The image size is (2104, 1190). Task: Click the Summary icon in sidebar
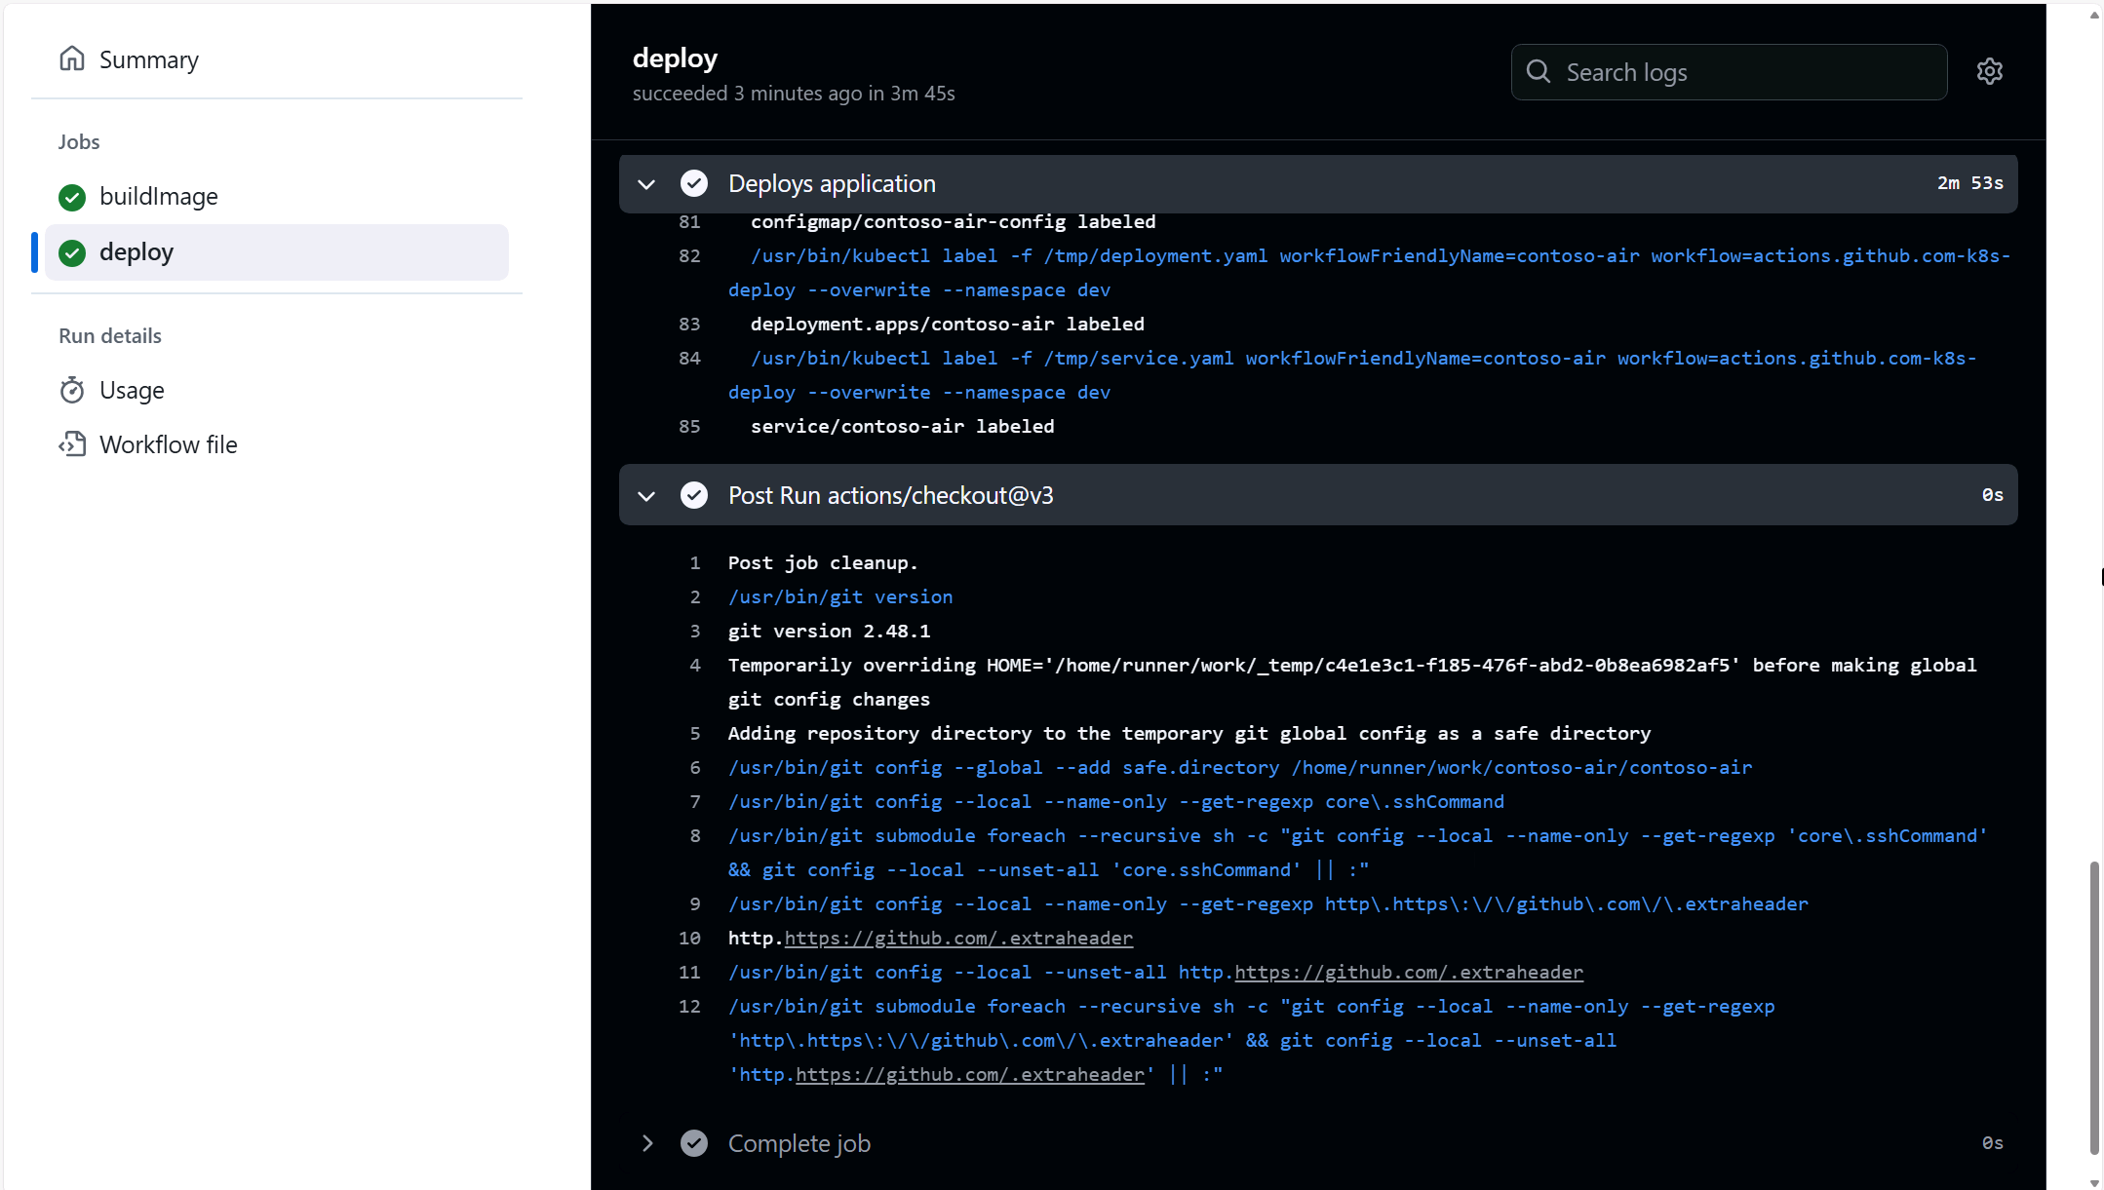[74, 58]
